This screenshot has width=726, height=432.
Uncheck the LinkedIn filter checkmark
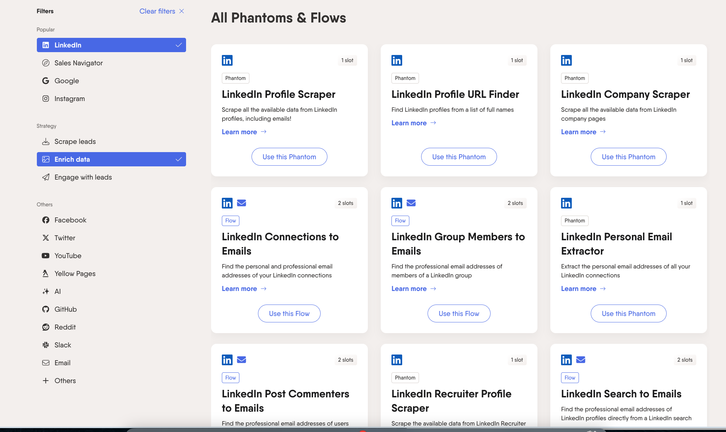[179, 45]
